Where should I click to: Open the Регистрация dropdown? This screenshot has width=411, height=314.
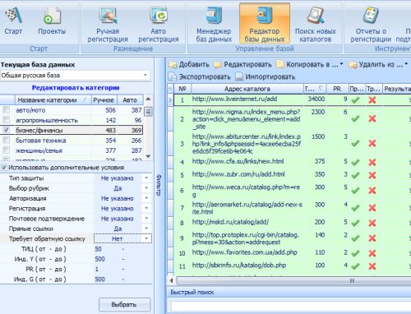146,209
